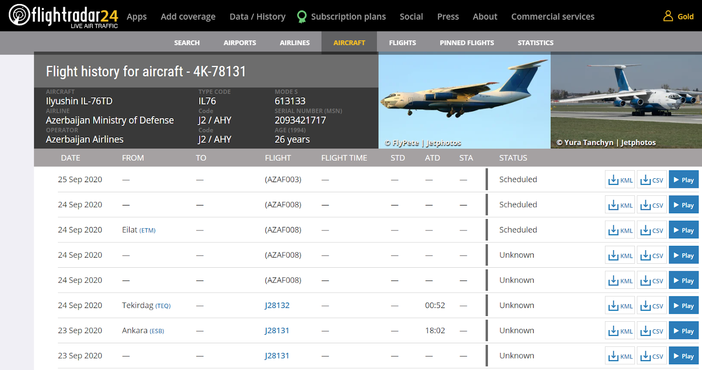Click the Tekirdag TEQ airport code link
The height and width of the screenshot is (370, 702).
point(163,306)
